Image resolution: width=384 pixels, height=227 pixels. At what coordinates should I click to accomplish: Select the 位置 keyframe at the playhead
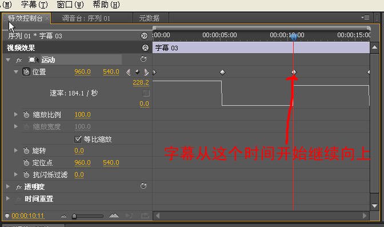pos(294,72)
